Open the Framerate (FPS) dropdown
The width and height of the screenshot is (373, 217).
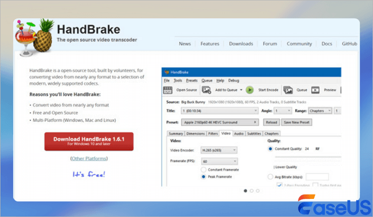click(x=218, y=161)
